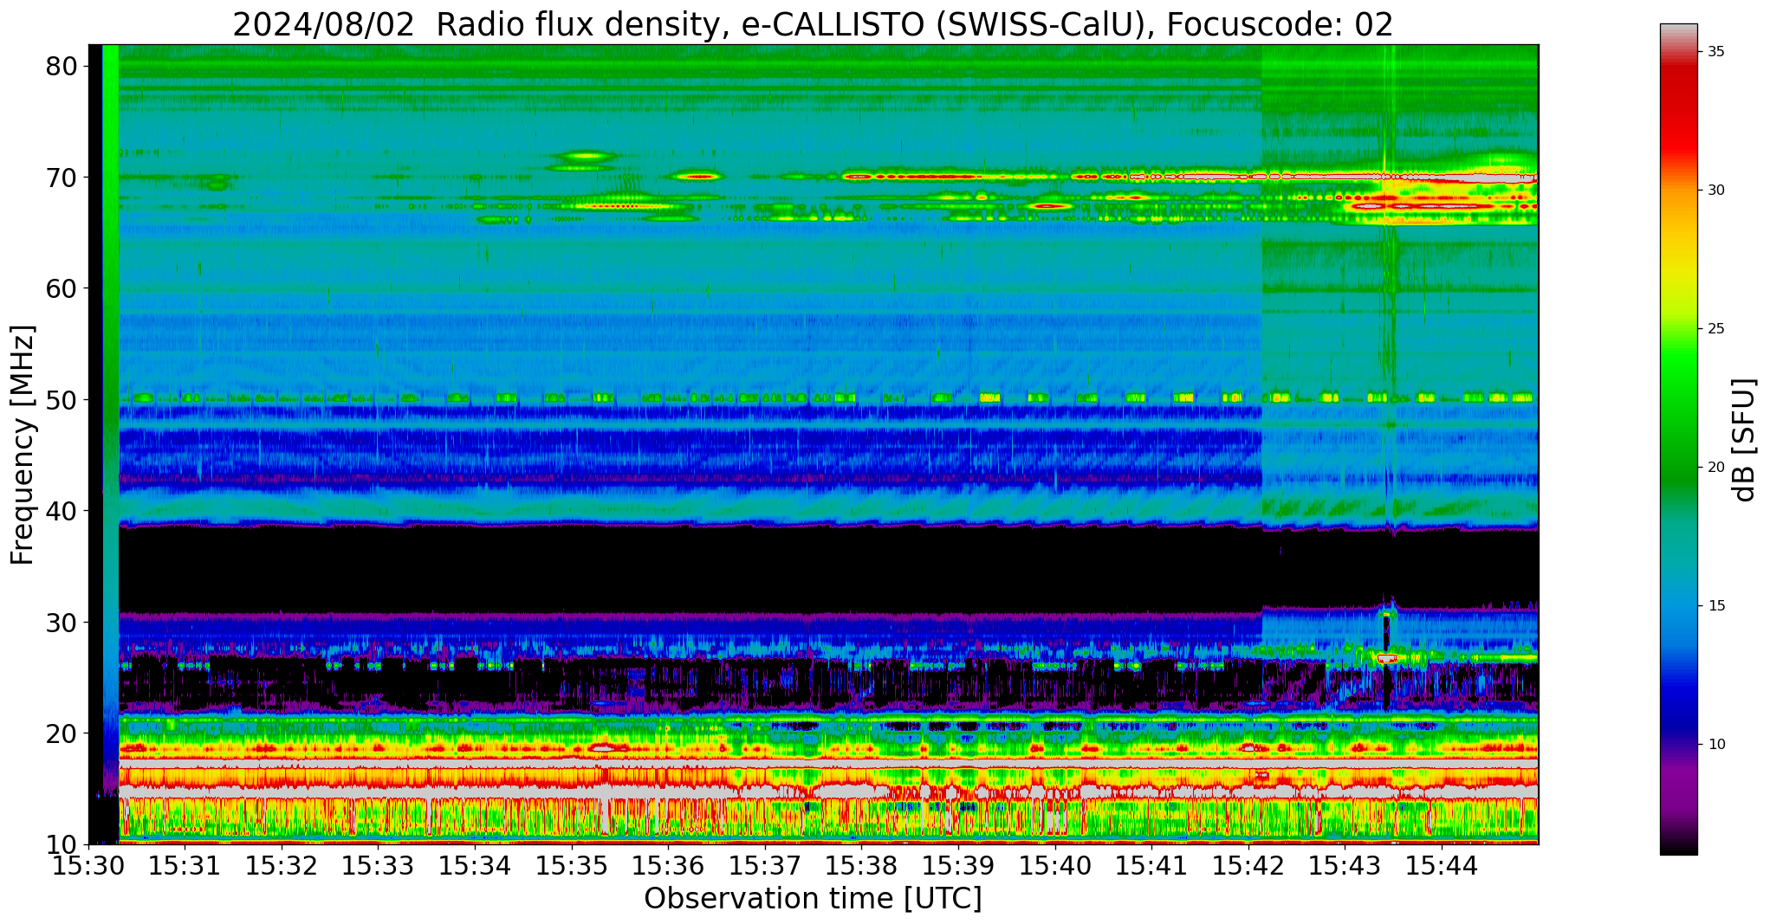
Task: Click the 30 MHz frequency tick label
Action: tap(63, 623)
